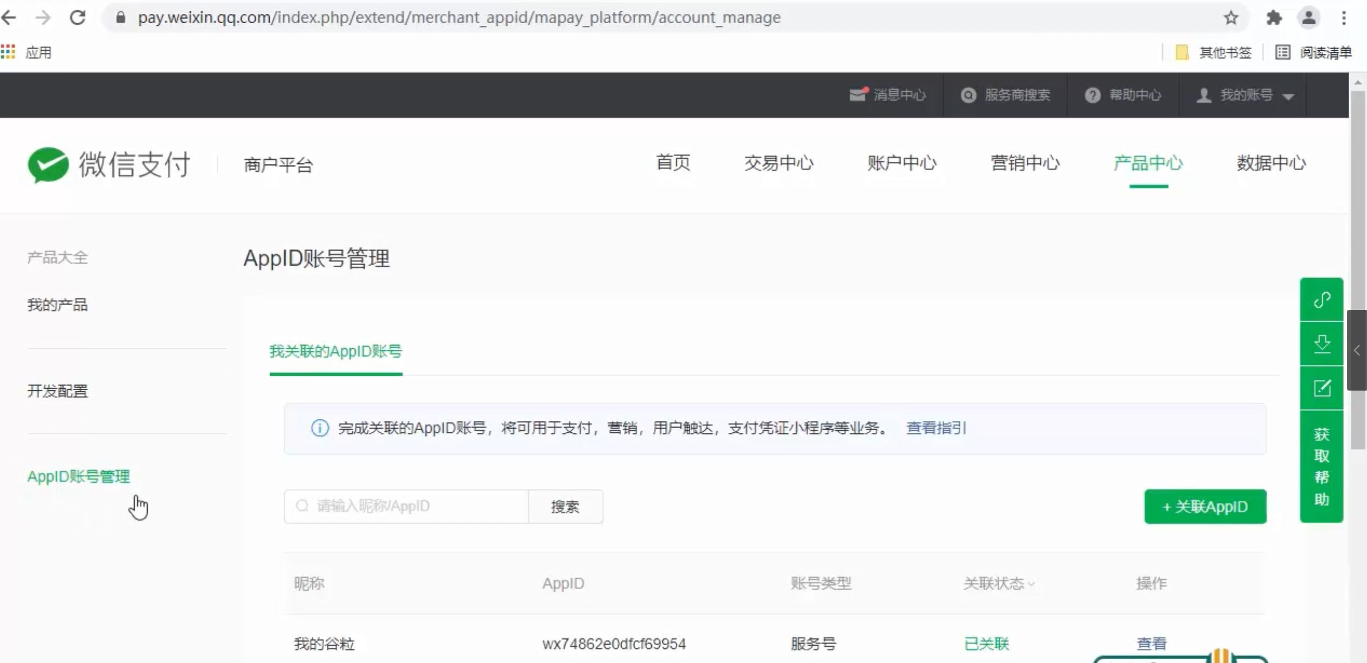This screenshot has width=1367, height=663.
Task: Select 产品中心 navigation item
Action: (1148, 162)
